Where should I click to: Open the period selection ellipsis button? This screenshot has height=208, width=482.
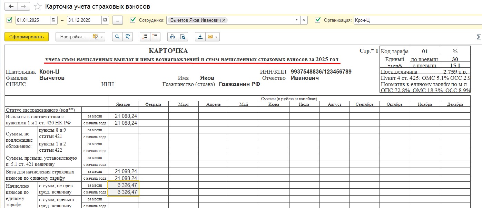point(117,20)
